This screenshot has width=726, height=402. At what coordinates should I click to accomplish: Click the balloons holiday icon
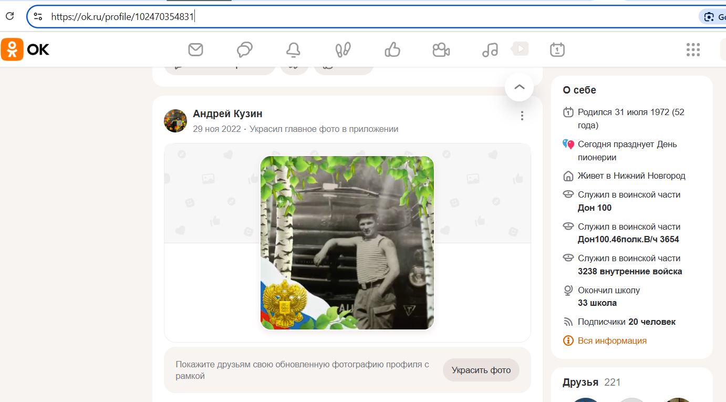tap(568, 144)
